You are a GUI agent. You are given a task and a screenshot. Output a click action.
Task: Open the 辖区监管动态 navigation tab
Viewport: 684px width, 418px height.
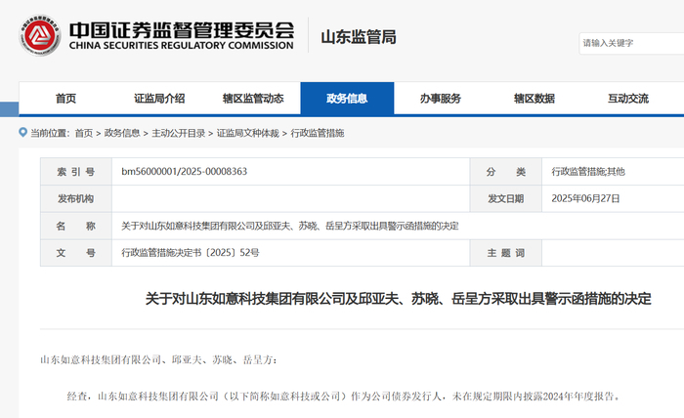(x=253, y=99)
